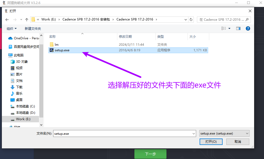Select Work (E:) drive in the sidebar
Image resolution: width=264 pixels, height=159 pixels.
coord(21,119)
